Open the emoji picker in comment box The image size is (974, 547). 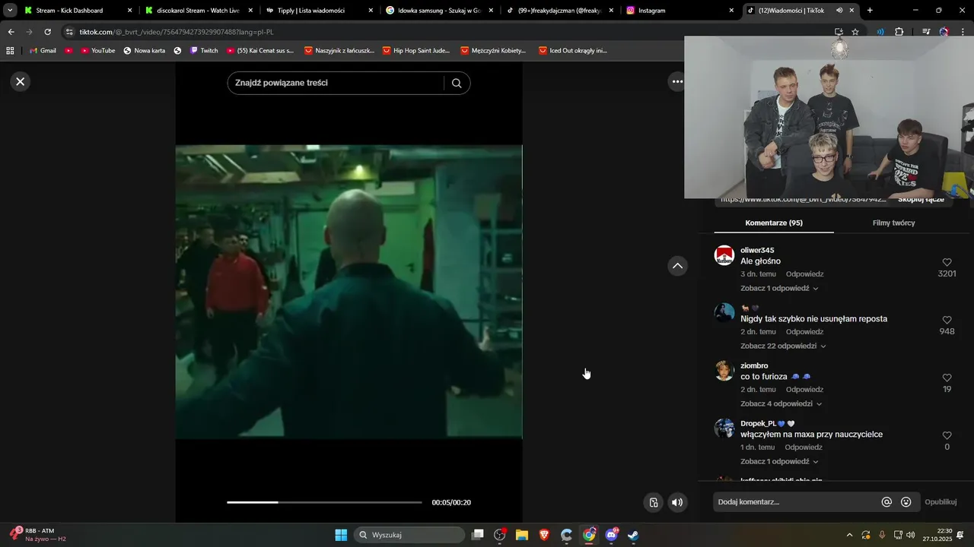click(906, 502)
